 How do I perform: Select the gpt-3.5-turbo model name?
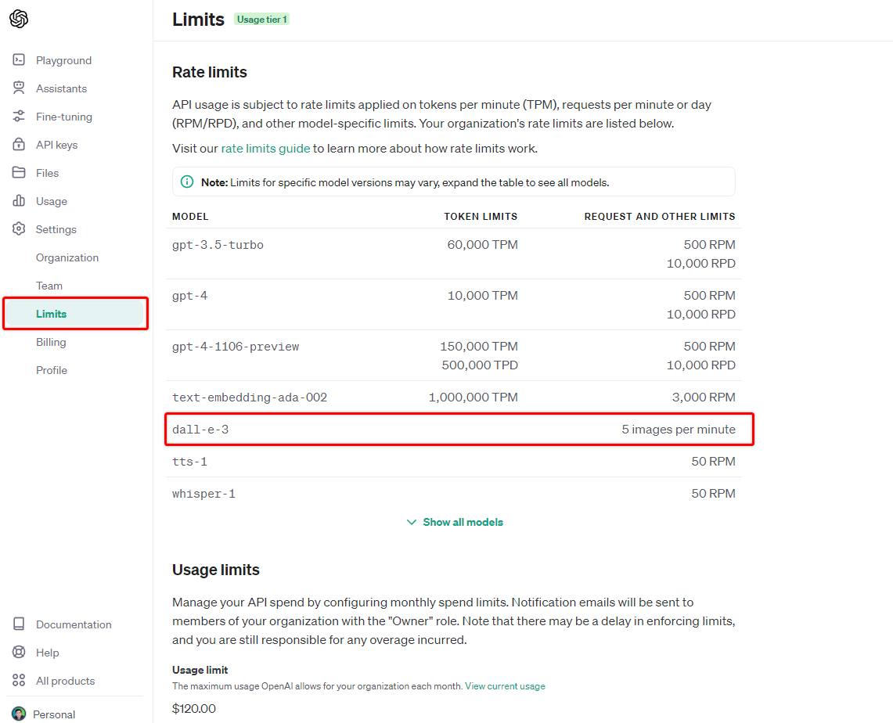(x=218, y=245)
